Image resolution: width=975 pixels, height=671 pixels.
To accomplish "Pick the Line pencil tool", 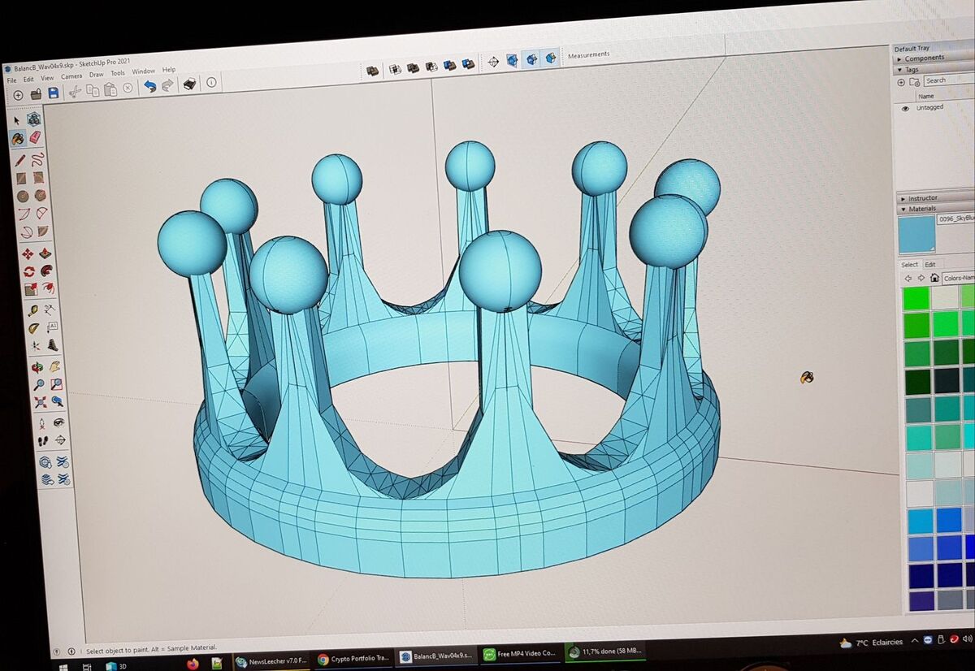I will pyautogui.click(x=19, y=159).
